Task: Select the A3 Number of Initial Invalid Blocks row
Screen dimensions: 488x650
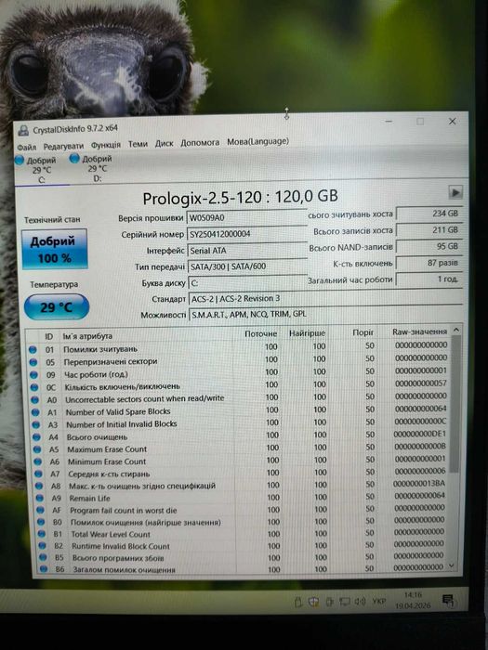Action: tap(240, 423)
